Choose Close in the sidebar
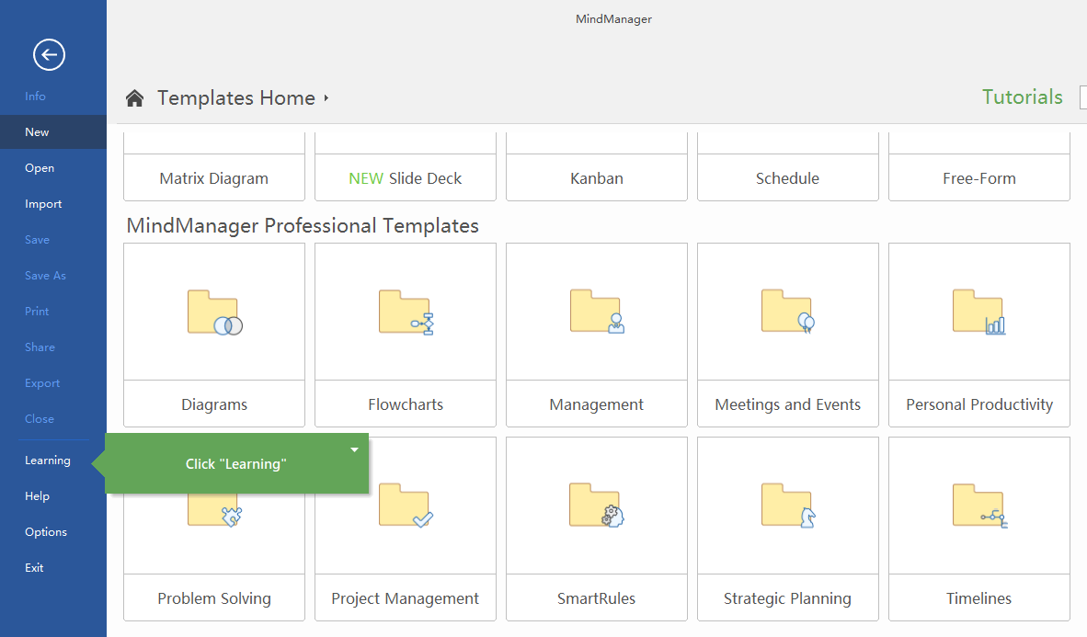 (39, 418)
